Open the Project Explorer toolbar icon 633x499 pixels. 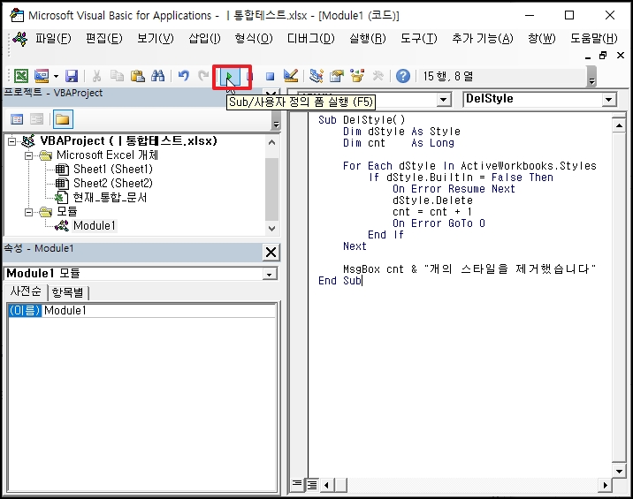click(x=316, y=76)
